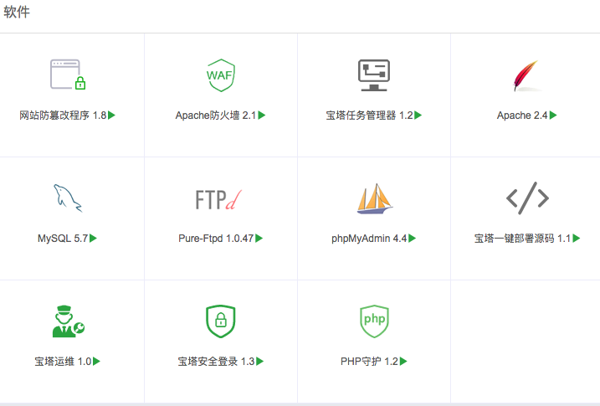Image resolution: width=600 pixels, height=406 pixels.
Task: Open the 宝塔任务管理器 1.2 label
Action: (370, 116)
